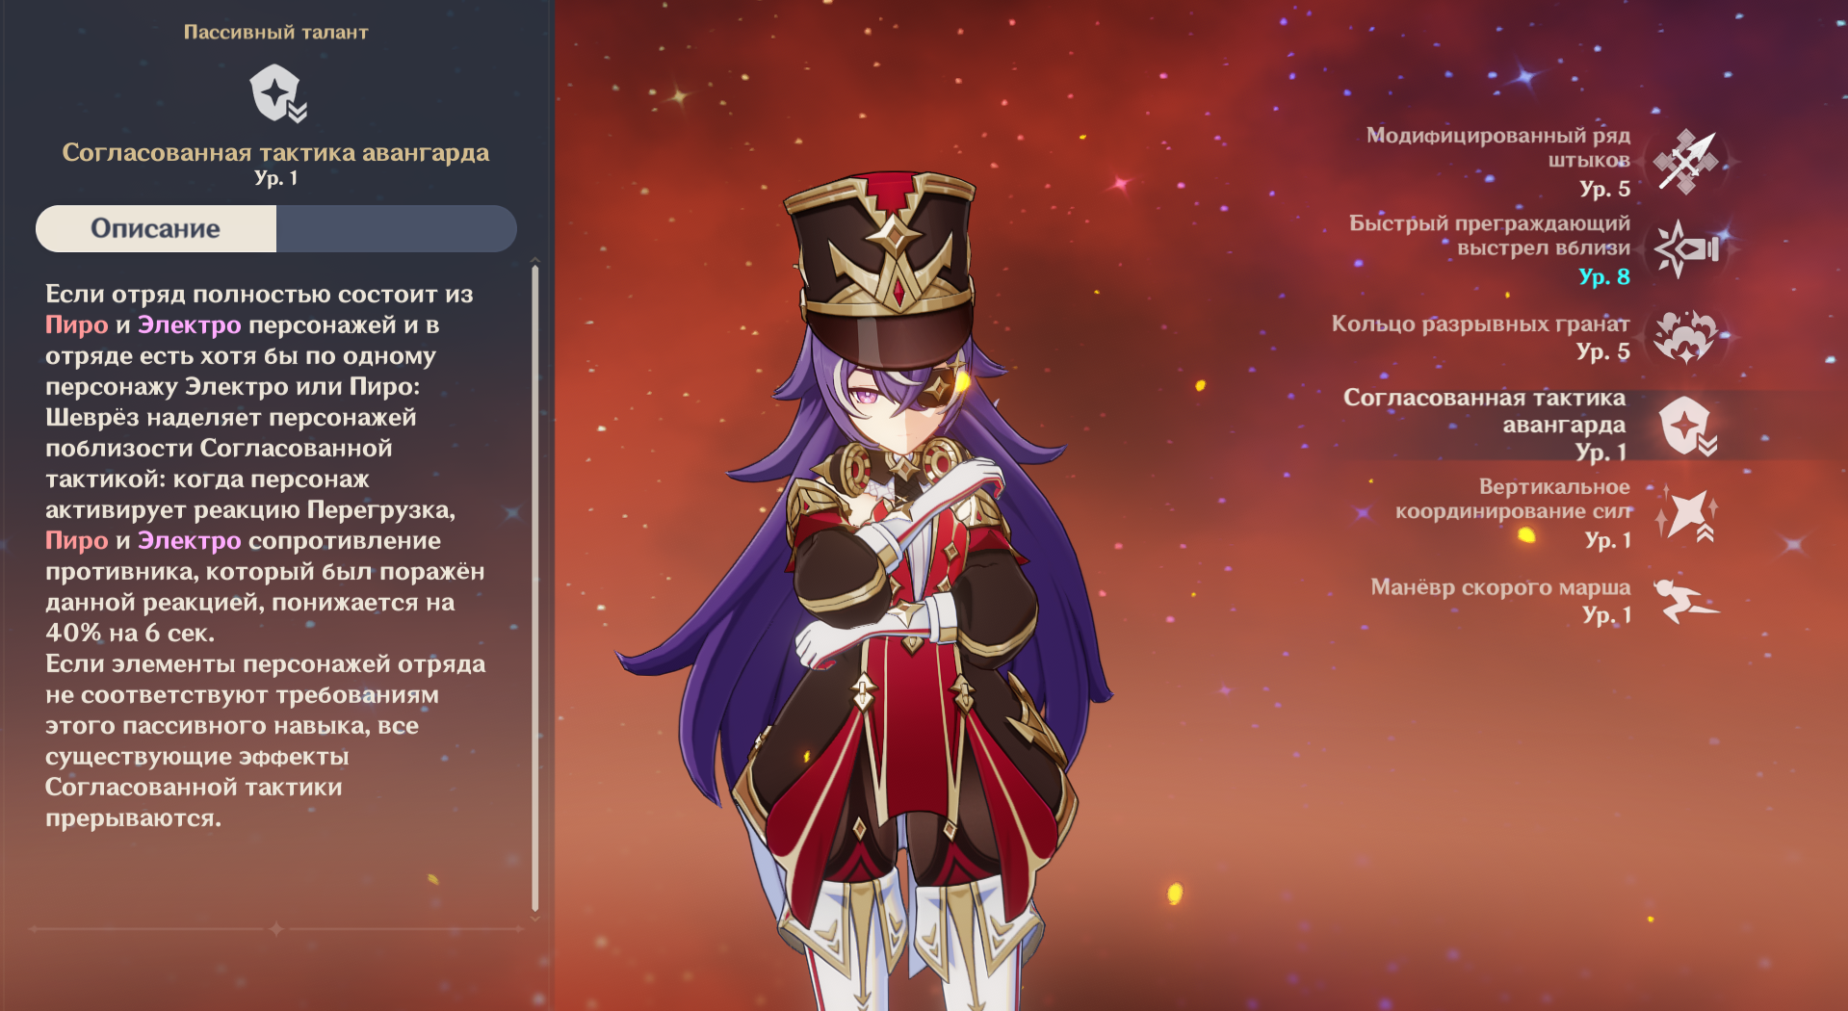Click the talent title Согласованная тактика авангарда heading
This screenshot has width=1848, height=1011.
pyautogui.click(x=275, y=152)
